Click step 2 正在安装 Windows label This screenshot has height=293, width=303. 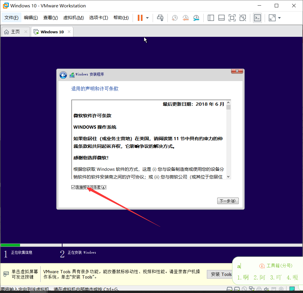pos(82,252)
